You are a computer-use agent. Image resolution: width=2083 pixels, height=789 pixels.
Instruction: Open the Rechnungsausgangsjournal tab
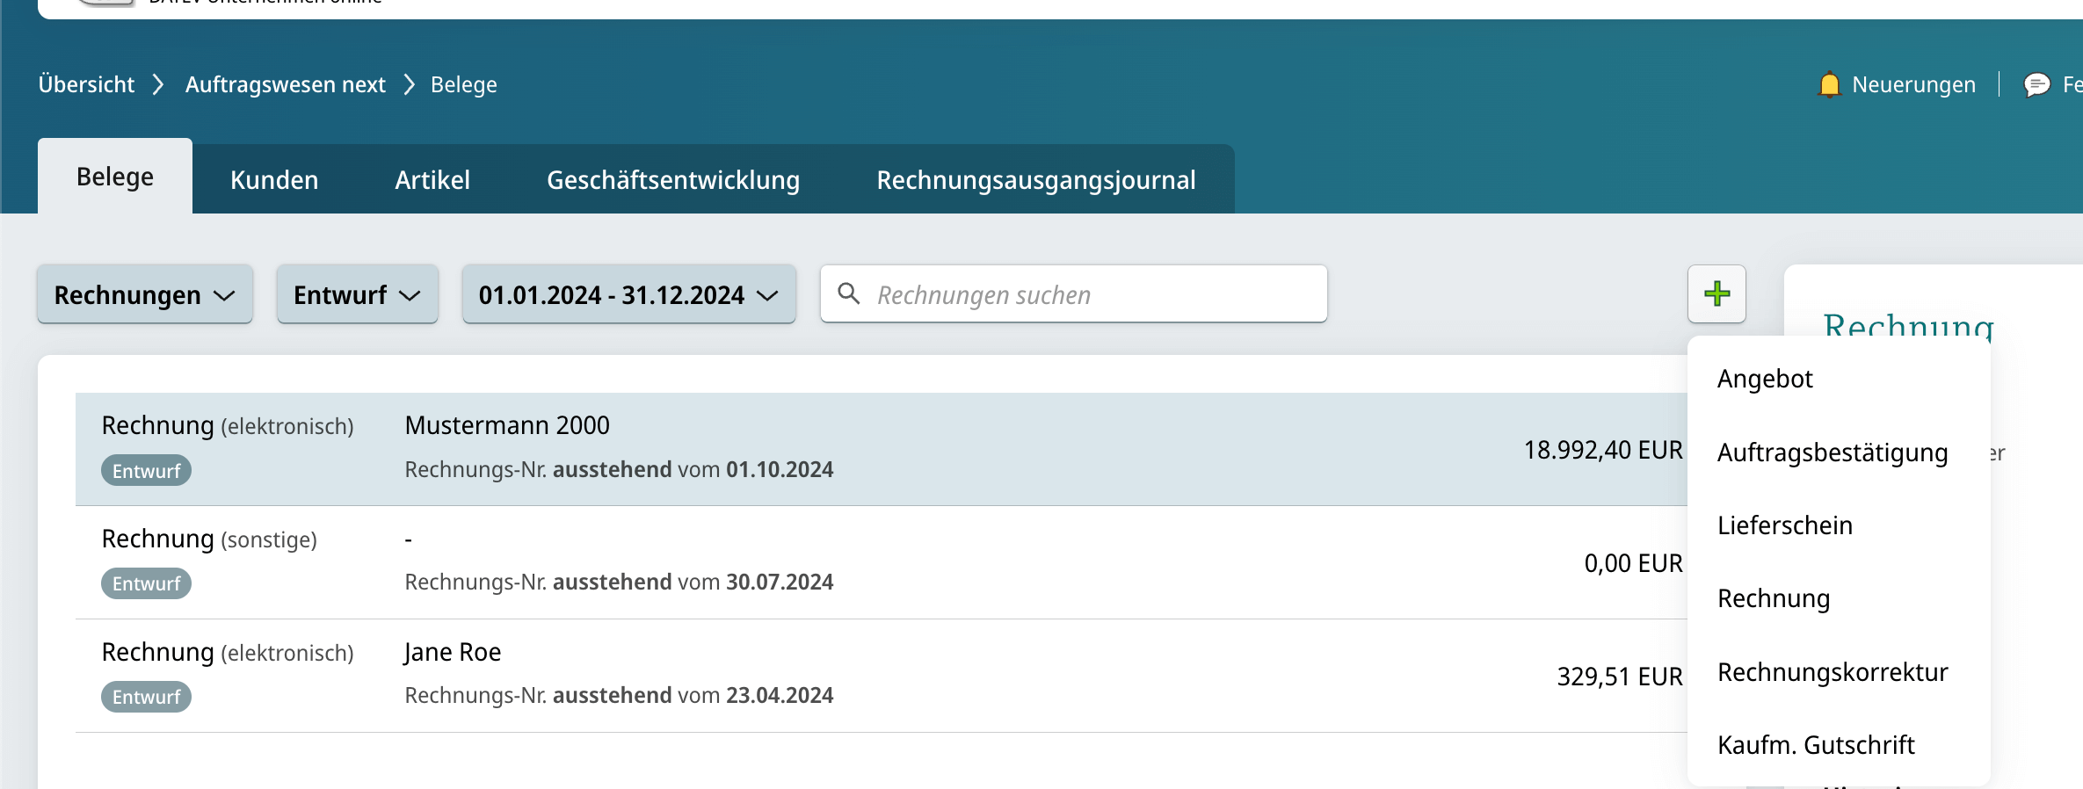click(1035, 180)
